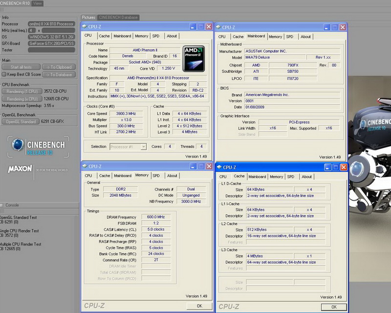Enable the Keep Best CB Score checkbox
Viewport: 391px width, 313px height.
point(4,75)
